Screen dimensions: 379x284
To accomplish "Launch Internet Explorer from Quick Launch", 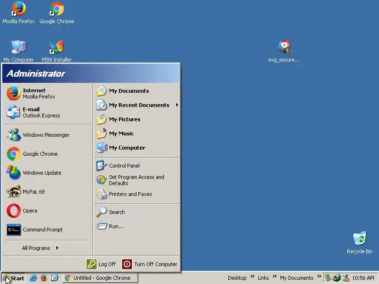I will 33,278.
